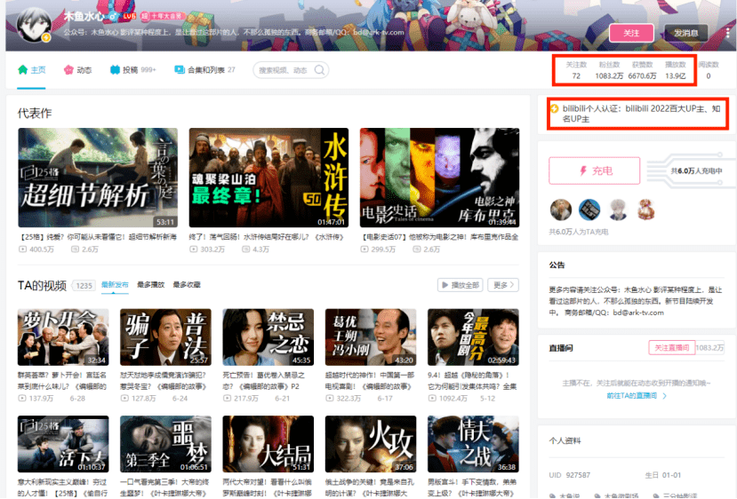Switch to the 动态 tab

pyautogui.click(x=77, y=70)
